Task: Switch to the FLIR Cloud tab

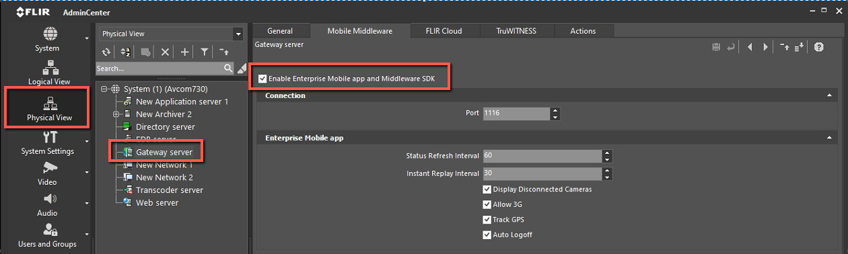Action: tap(444, 31)
